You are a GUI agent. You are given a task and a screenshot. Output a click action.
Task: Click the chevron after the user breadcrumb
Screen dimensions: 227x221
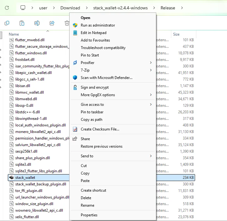[54, 8]
